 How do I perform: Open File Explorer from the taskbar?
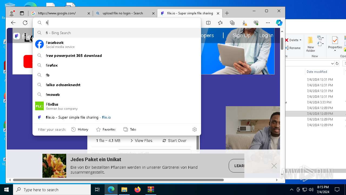pos(124,190)
